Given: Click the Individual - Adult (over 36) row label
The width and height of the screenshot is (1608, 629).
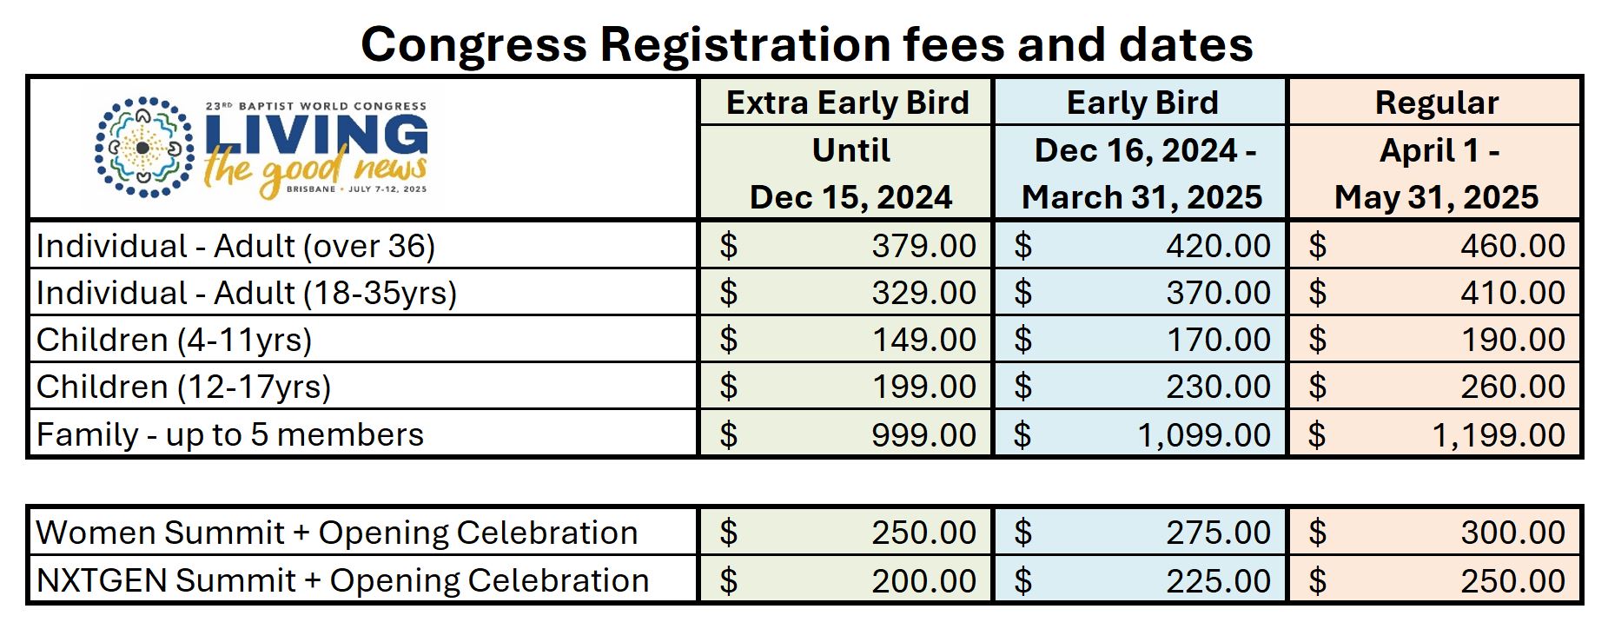Looking at the screenshot, I should (x=235, y=246).
